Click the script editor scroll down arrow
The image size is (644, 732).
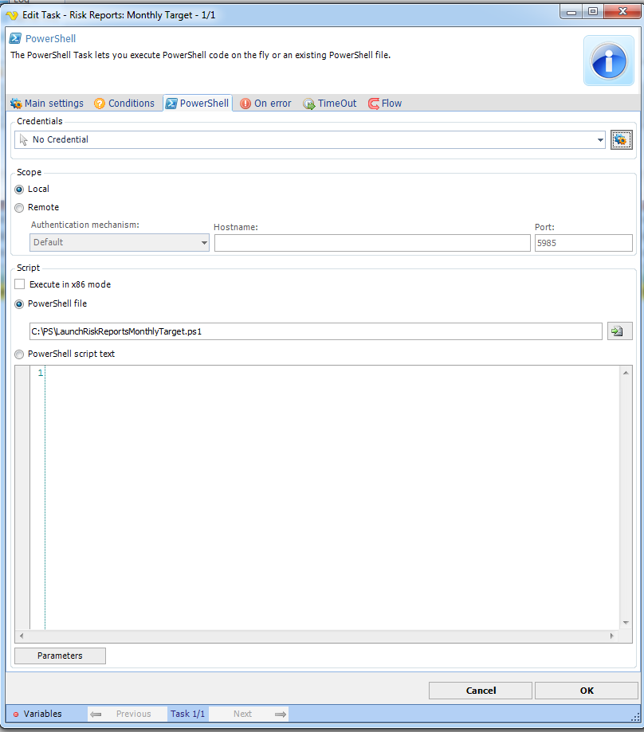(626, 623)
